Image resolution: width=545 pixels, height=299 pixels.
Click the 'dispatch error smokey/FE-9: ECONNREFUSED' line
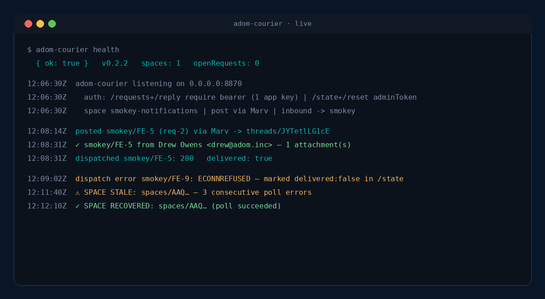[239, 179]
